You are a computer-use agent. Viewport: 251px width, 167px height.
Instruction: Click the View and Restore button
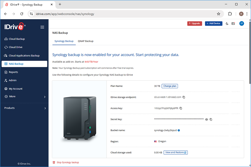coord(176,153)
